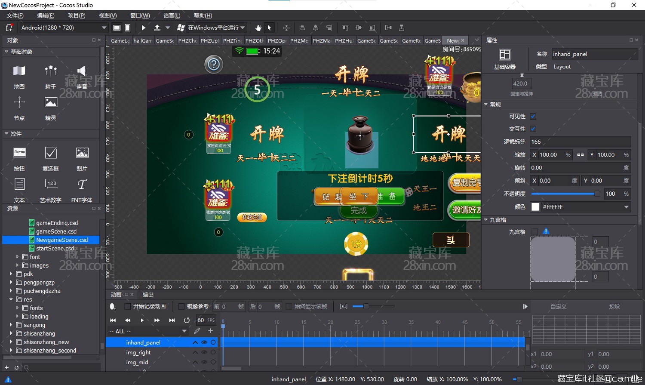Click the Play preview toolbar icon

[x=144, y=28]
